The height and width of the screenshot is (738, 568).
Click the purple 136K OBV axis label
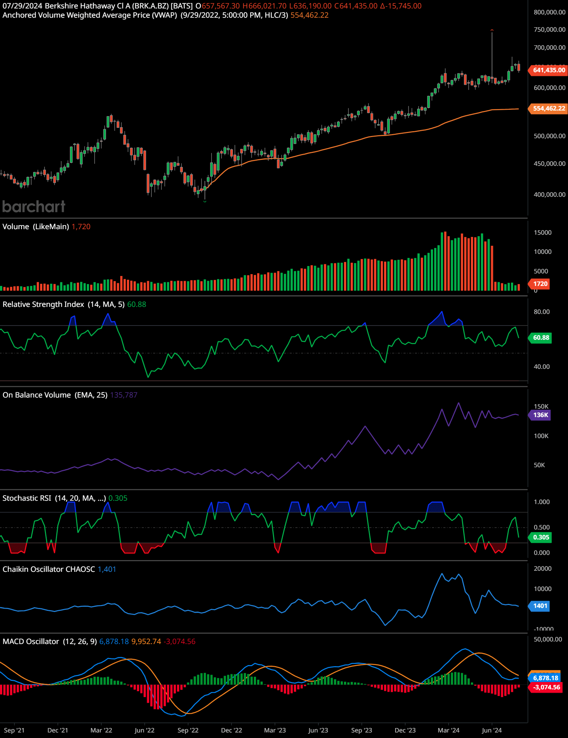540,415
